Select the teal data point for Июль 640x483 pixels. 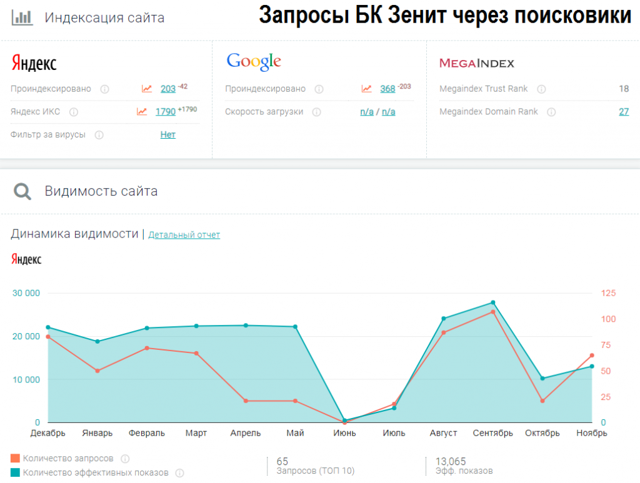394,408
